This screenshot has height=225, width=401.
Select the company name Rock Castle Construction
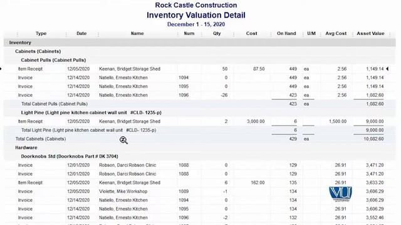coord(196,5)
